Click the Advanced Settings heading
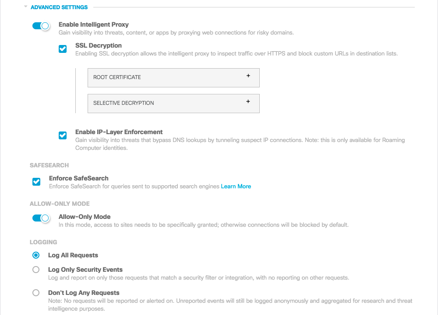The image size is (438, 315). coord(59,7)
